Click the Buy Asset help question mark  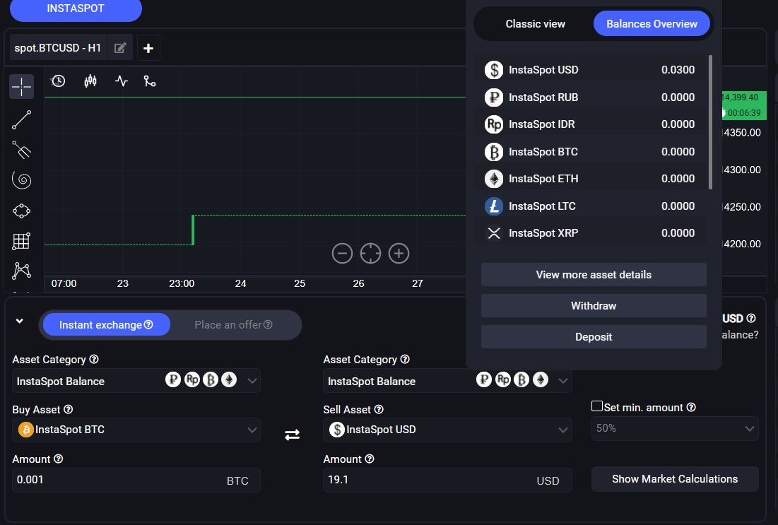pyautogui.click(x=69, y=409)
